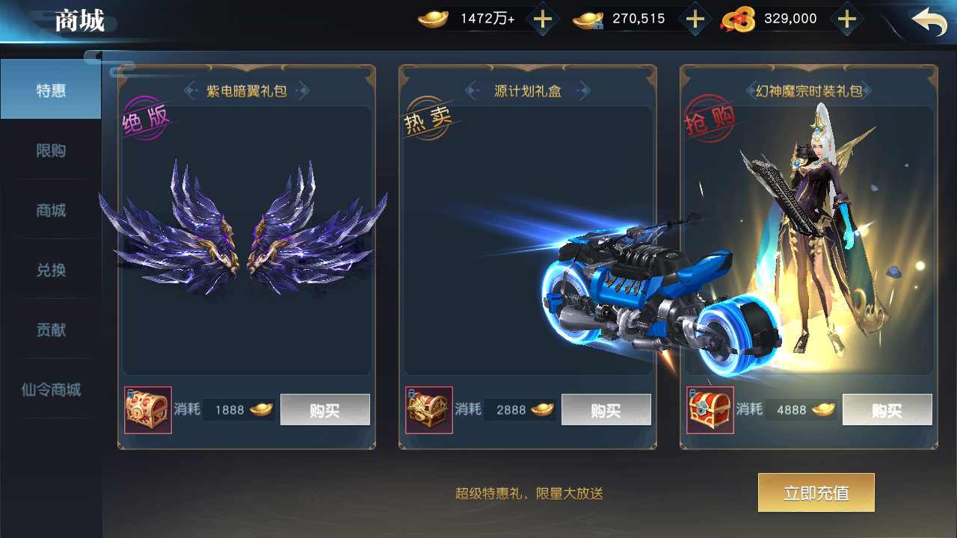Click the locked ingot currency icon
Viewport: 957px width, 538px height.
588,20
